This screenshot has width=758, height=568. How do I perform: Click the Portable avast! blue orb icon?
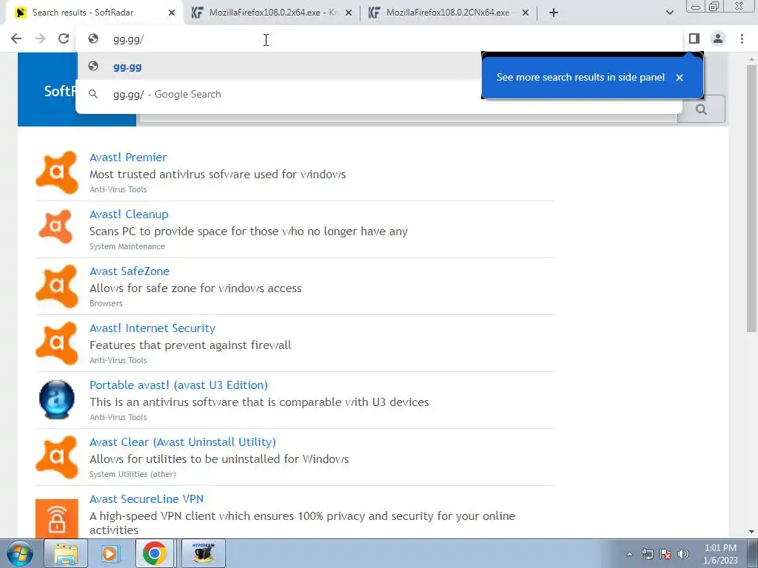[x=56, y=399]
